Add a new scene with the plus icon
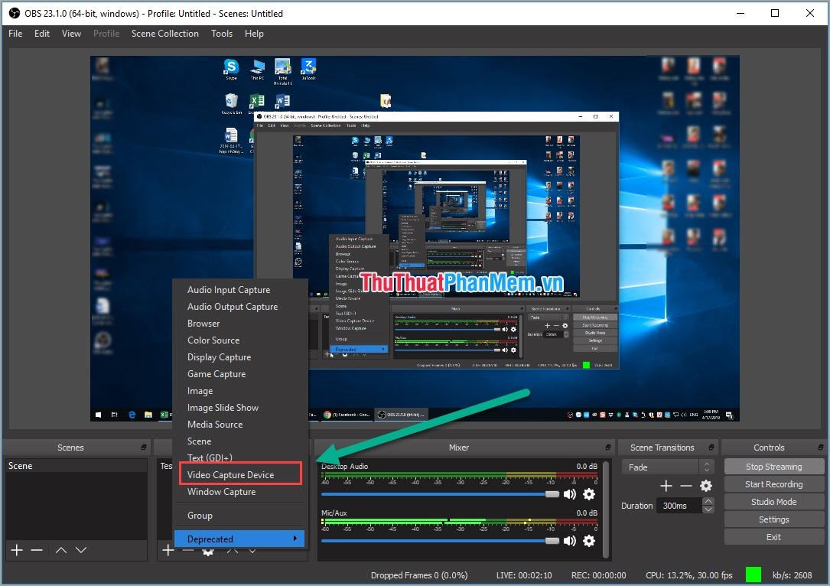The image size is (830, 586). [x=16, y=549]
